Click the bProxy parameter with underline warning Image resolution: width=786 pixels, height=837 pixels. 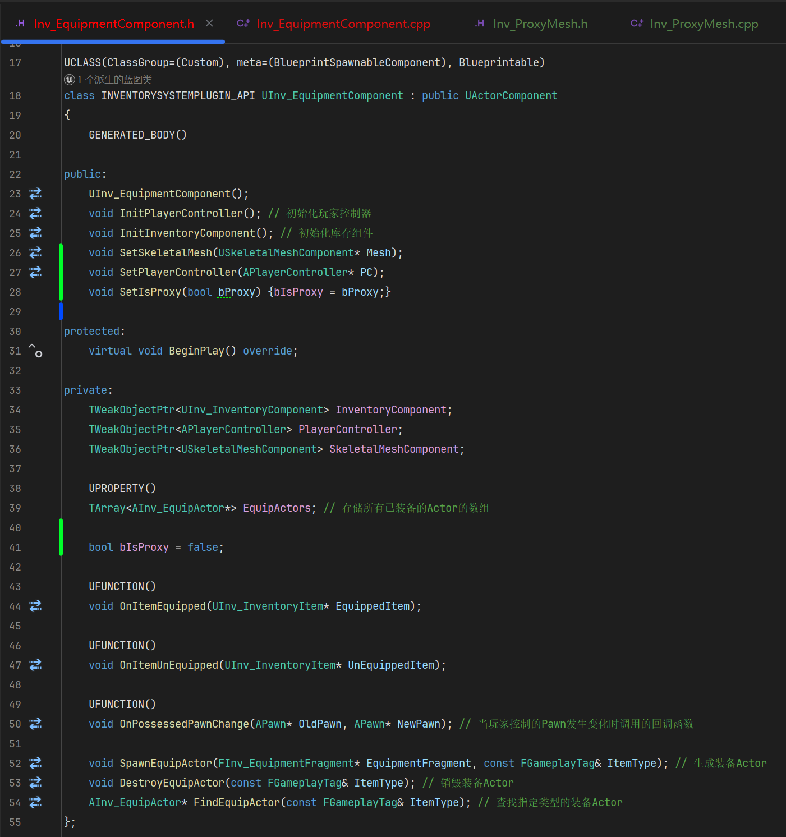point(236,292)
